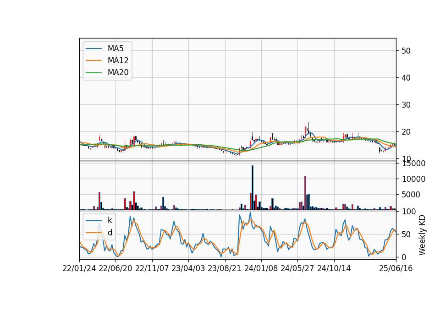The width and height of the screenshot is (440, 316).
Task: Select the MA5 legend label
Action: click(115, 49)
